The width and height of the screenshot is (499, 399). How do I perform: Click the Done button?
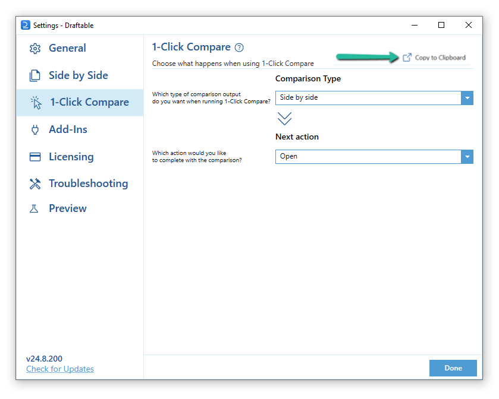coord(453,368)
